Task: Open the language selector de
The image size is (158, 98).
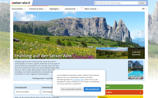Action: 144,9
